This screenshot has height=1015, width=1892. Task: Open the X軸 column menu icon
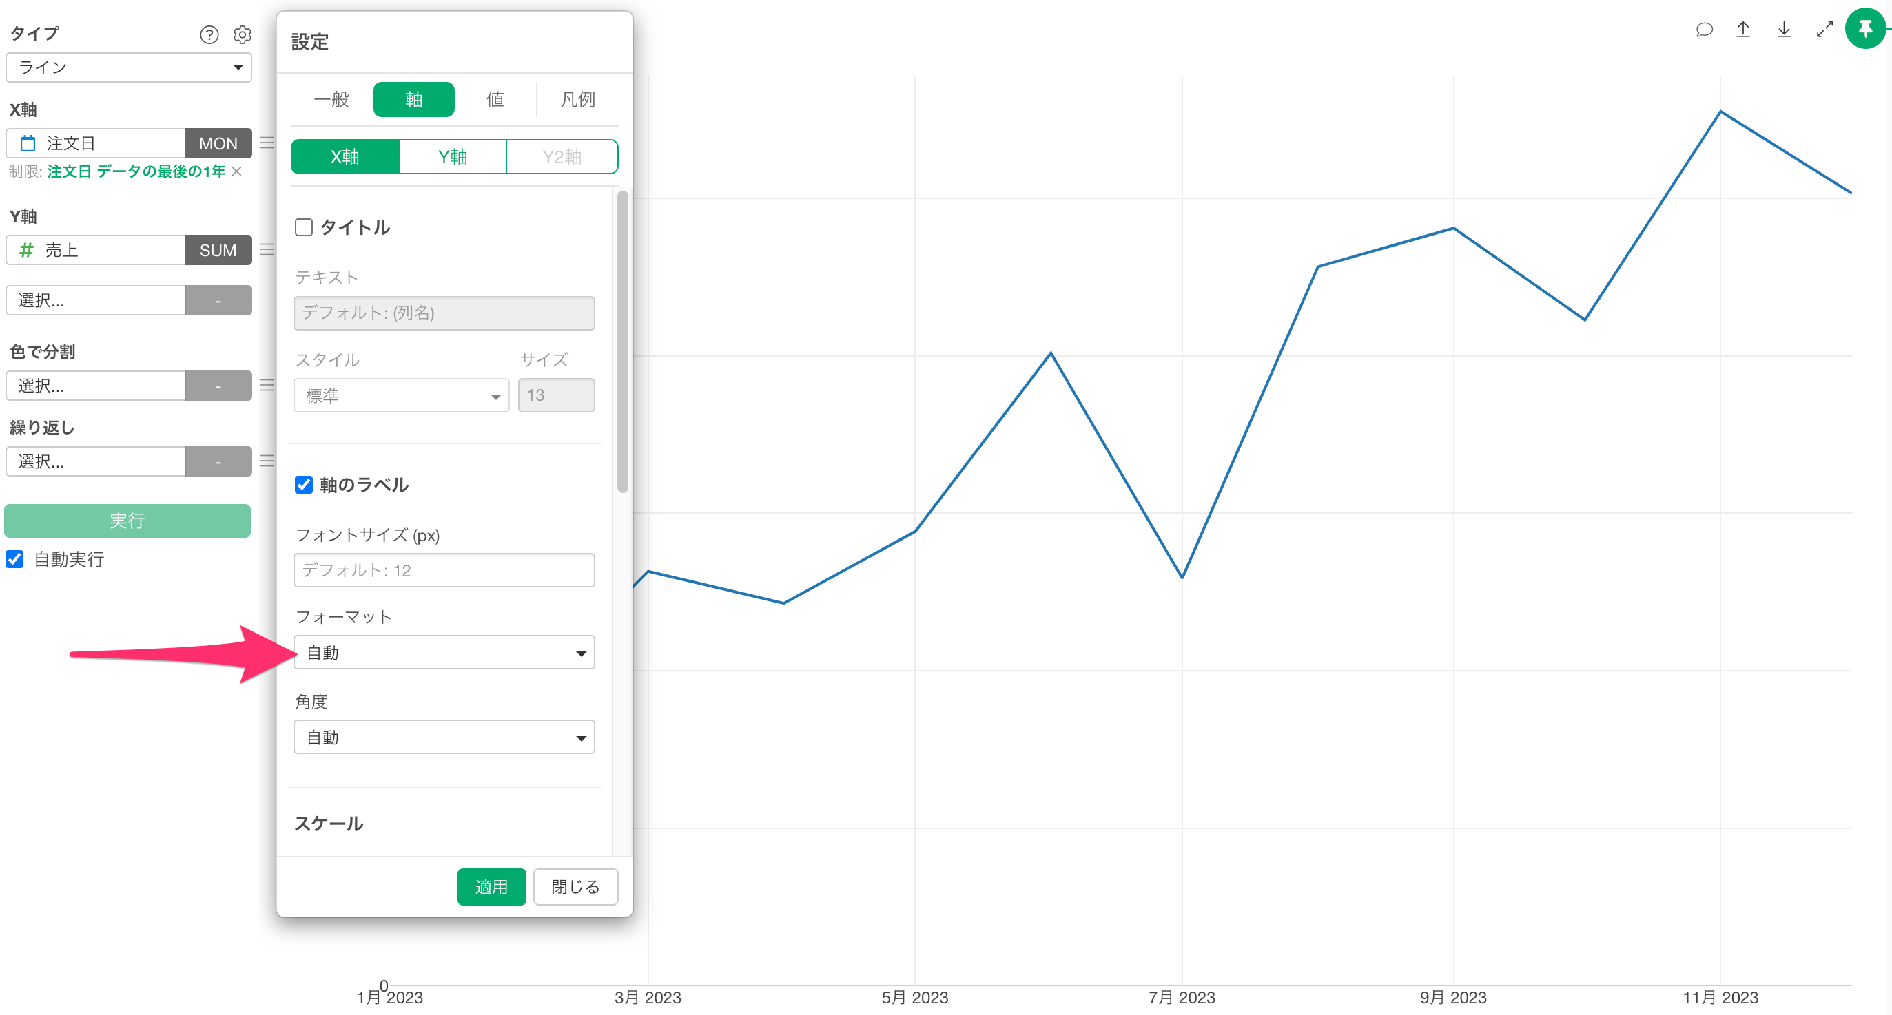pos(267,143)
